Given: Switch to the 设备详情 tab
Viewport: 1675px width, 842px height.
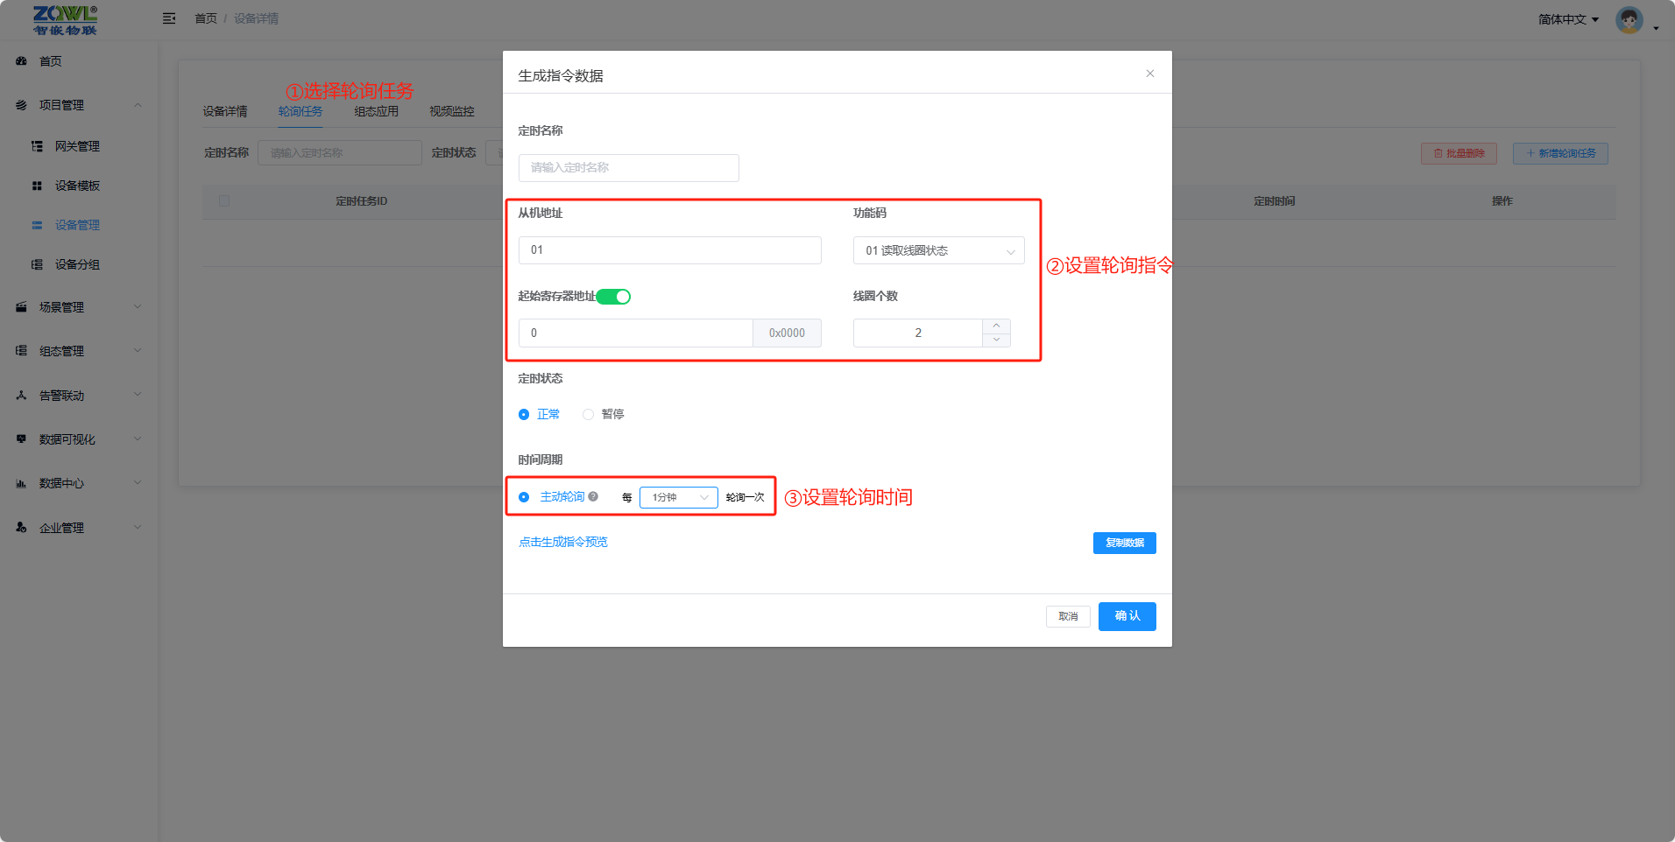Looking at the screenshot, I should click(x=225, y=111).
